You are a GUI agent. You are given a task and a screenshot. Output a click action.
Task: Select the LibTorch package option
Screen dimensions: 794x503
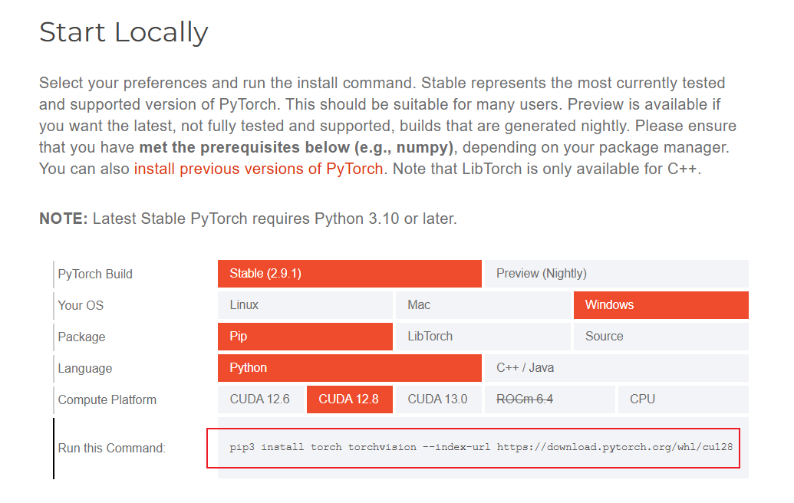tap(483, 337)
